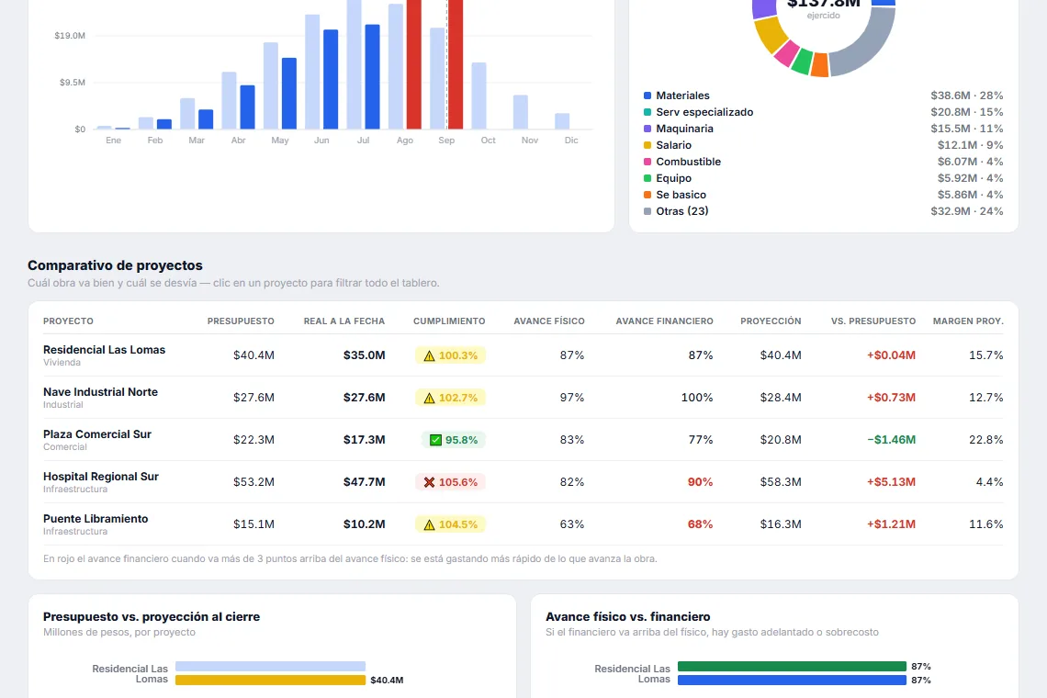Click the gray Otras (23) legend swatch
The height and width of the screenshot is (698, 1047).
click(x=647, y=211)
